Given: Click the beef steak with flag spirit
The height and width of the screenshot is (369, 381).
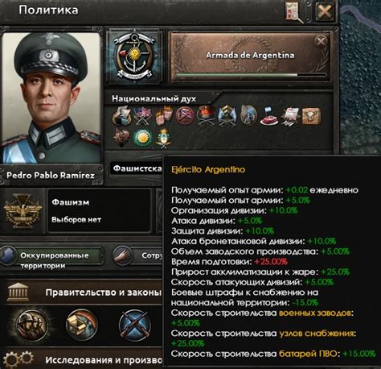Looking at the screenshot, I should 268,116.
